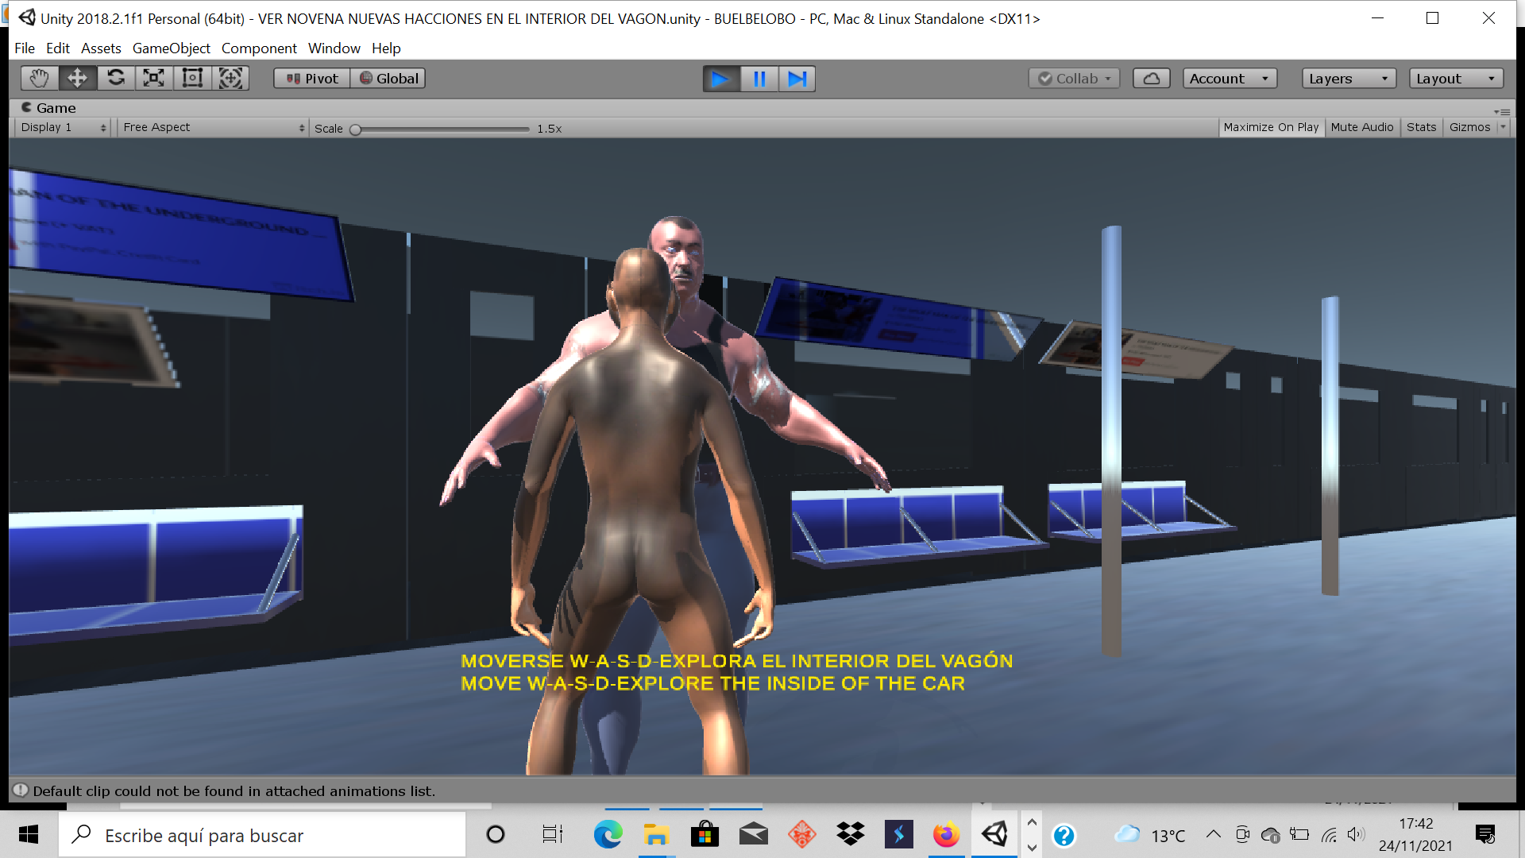1525x858 pixels.
Task: Open the GameObject menu
Action: click(x=171, y=48)
